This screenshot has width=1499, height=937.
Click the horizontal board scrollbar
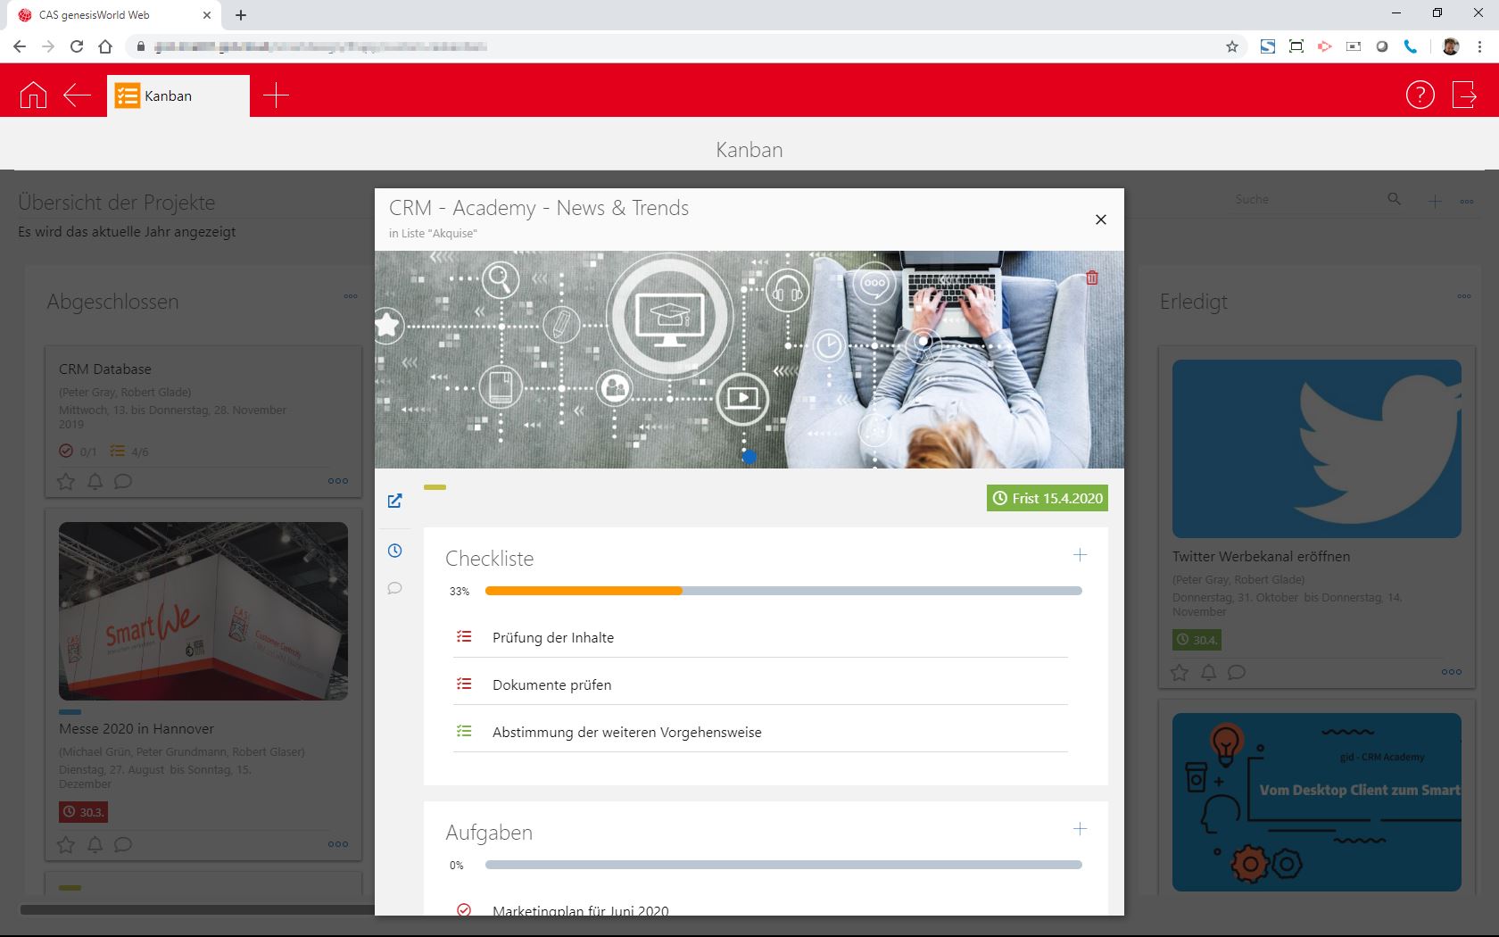197,910
